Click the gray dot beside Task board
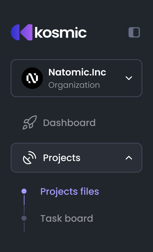 coord(24,218)
